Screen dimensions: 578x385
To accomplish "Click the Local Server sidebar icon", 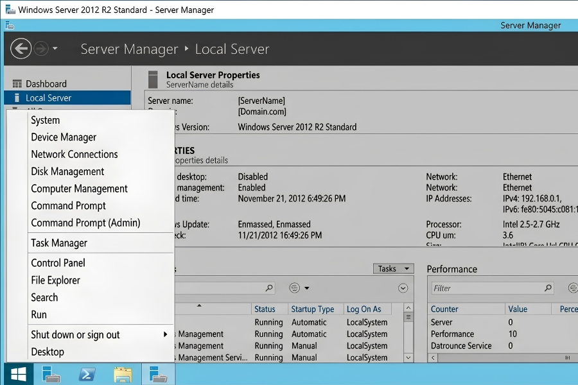I will pyautogui.click(x=17, y=98).
